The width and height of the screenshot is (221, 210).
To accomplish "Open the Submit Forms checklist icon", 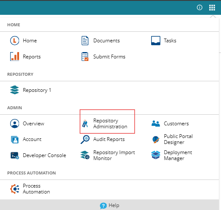I will 85,56.
